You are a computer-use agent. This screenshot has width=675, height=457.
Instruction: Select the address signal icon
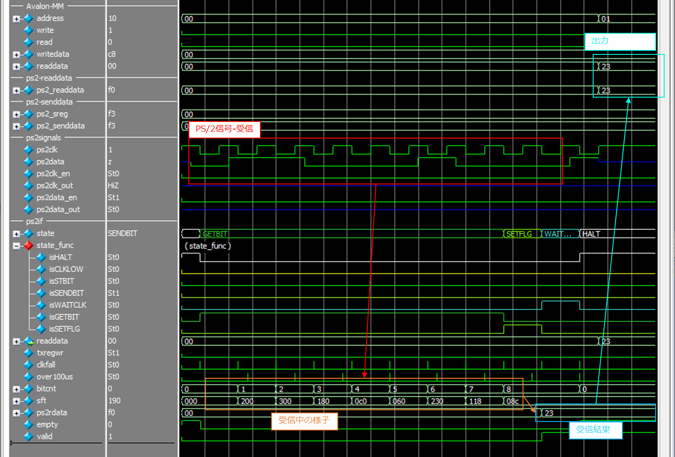28,18
